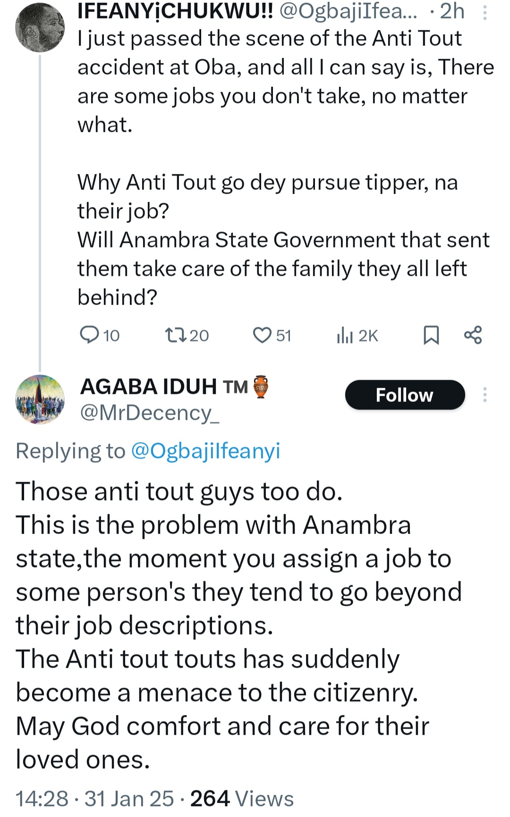The width and height of the screenshot is (510, 817).
Task: Tap the 2h timestamp on top tweet
Action: (452, 11)
